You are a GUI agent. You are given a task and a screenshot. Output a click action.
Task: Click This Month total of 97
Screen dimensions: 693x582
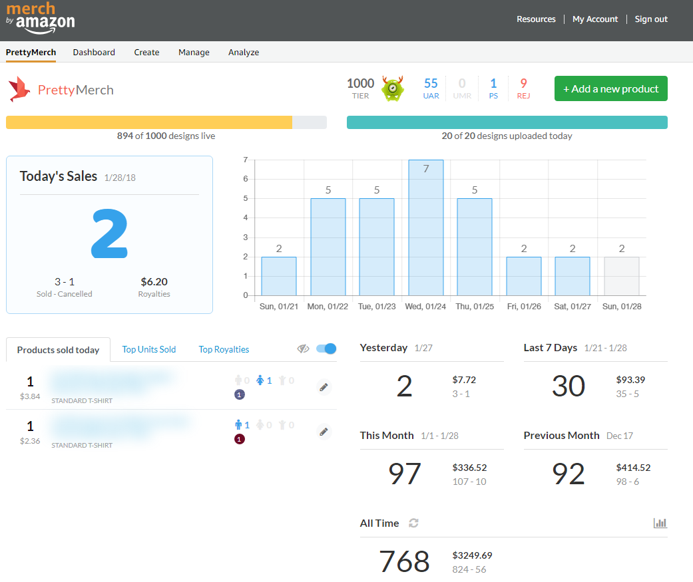click(404, 474)
